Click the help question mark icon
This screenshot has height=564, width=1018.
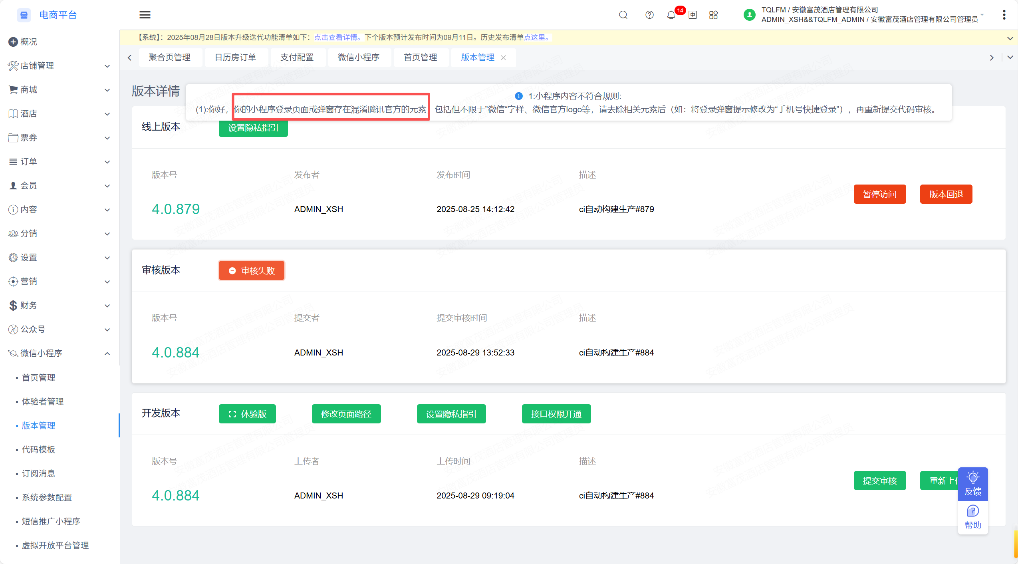click(649, 15)
